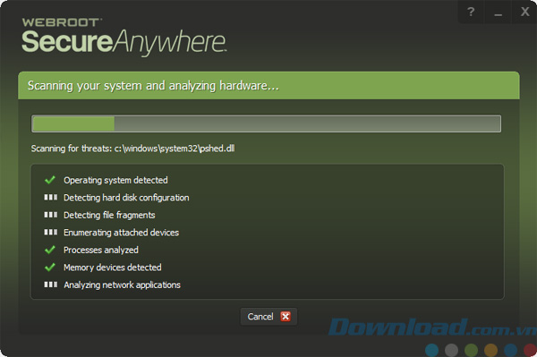Select the 'Detecting hard disk configuration' text
Screen dimensions: 537x357
[x=126, y=198]
